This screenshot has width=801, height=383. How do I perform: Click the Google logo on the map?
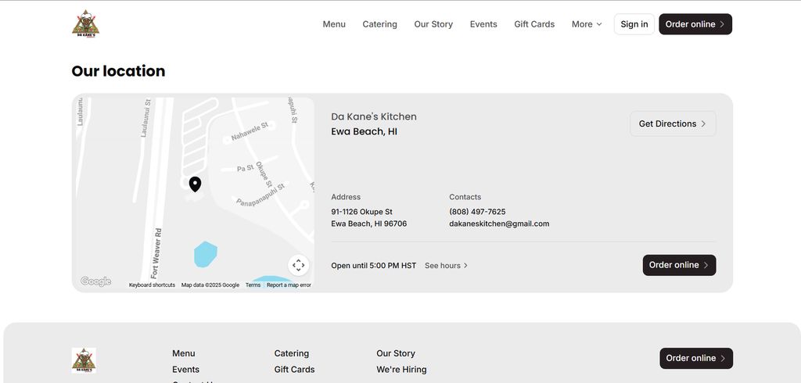click(x=96, y=281)
